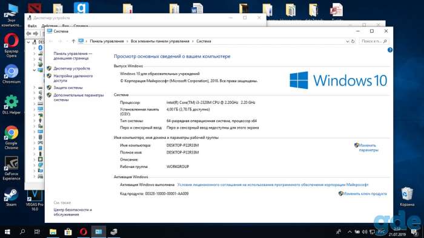
Task: Click the taskbar search magnifier
Action: coord(22,231)
